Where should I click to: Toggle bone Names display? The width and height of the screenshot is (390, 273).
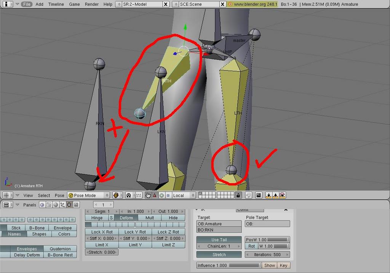point(14,234)
